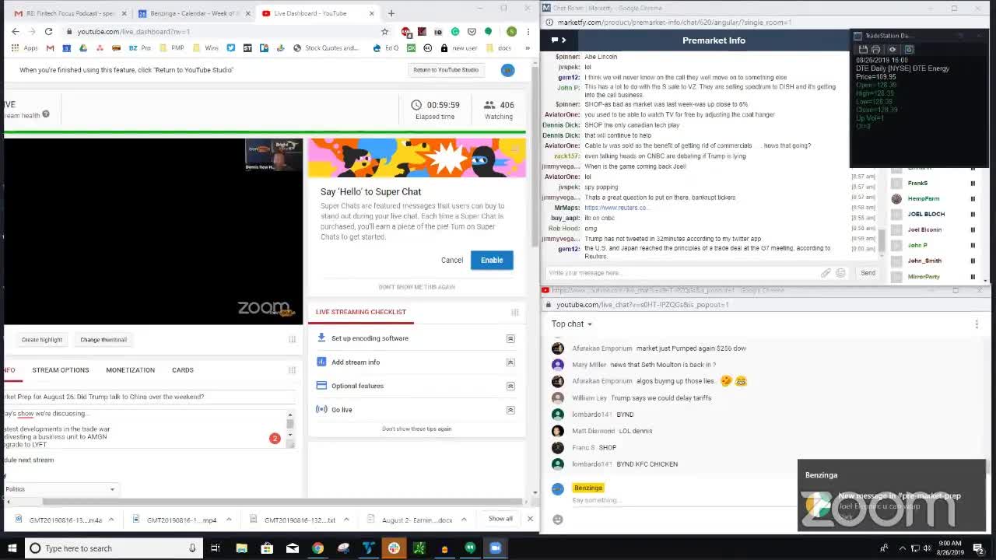The height and width of the screenshot is (560, 996).
Task: Toggle the pause icon beside JOEL BLOCH
Action: [x=973, y=215]
